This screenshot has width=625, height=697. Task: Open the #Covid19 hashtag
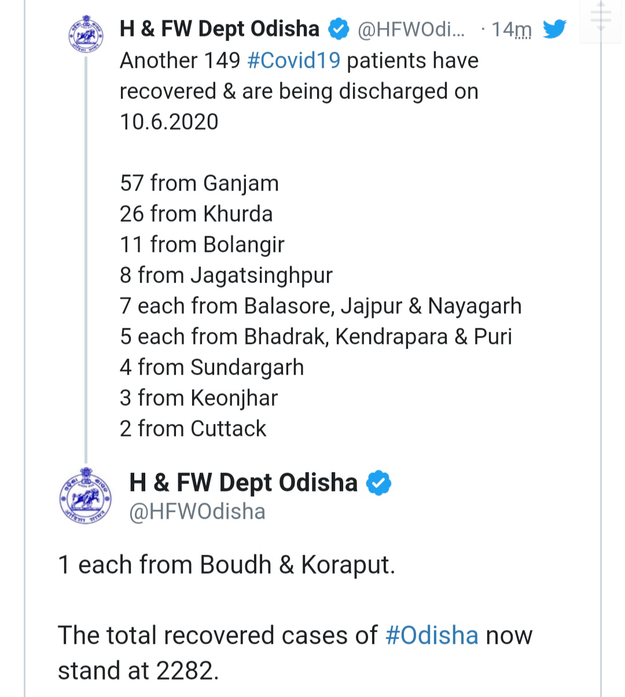(293, 61)
